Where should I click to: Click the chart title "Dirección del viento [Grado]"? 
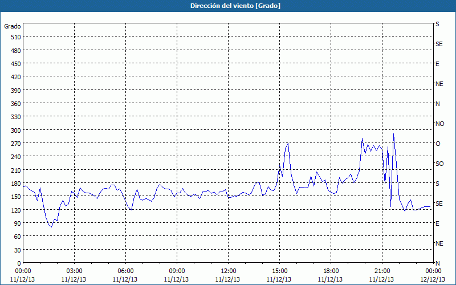coord(235,6)
